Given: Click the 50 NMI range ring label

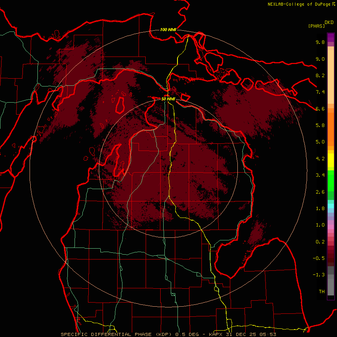Looking at the screenshot, I should click(168, 99).
